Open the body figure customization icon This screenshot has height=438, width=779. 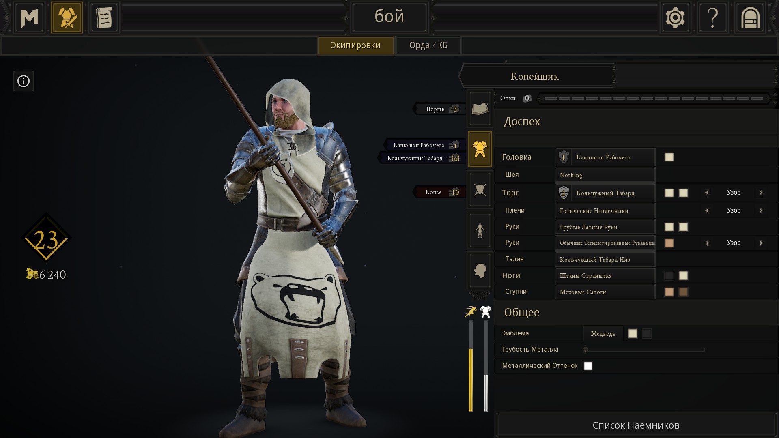pyautogui.click(x=480, y=230)
